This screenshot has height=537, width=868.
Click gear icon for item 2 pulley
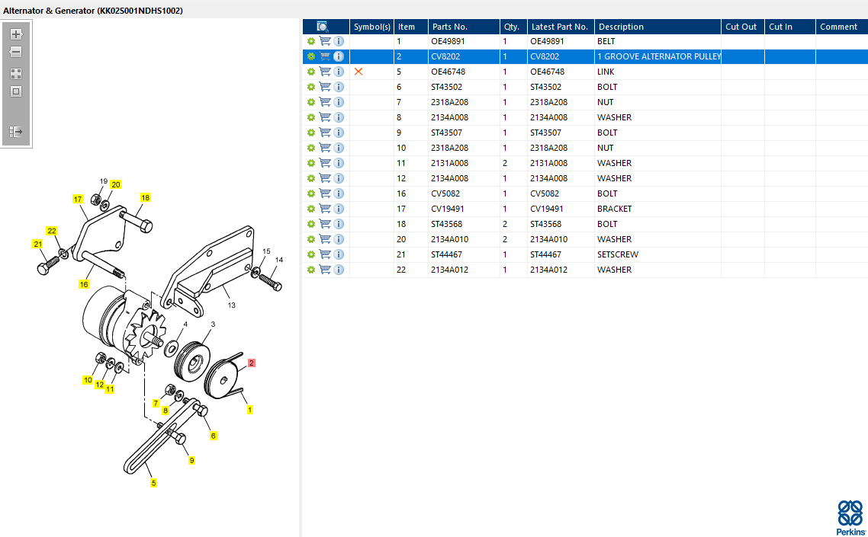(311, 56)
